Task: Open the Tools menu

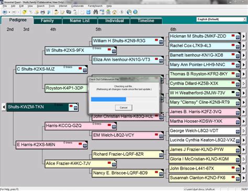Action: coord(52,6)
